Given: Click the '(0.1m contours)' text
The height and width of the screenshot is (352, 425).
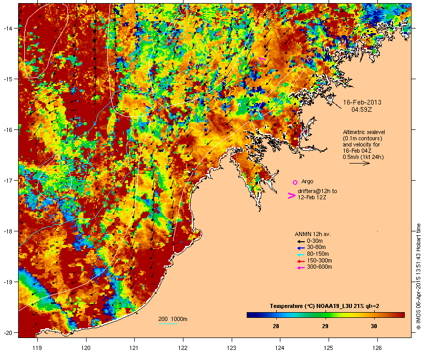Looking at the screenshot, I should (362, 138).
